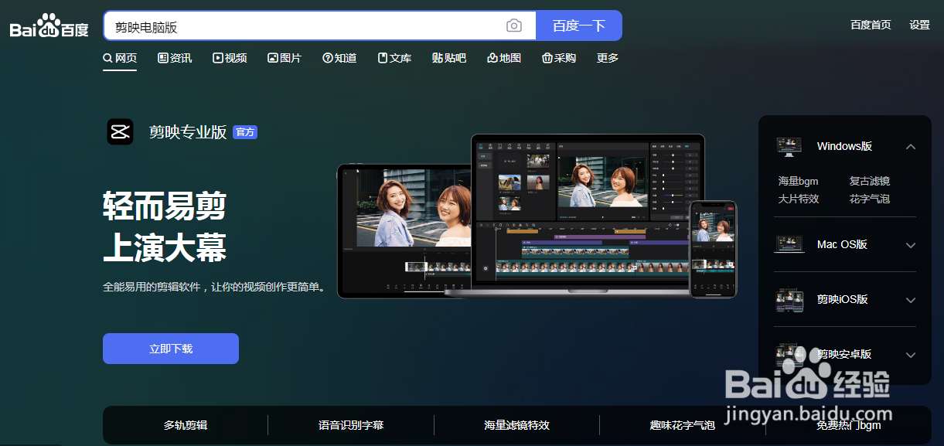Viewport: 944px width, 446px height.
Task: Open 设置 menu
Action: pos(919,25)
